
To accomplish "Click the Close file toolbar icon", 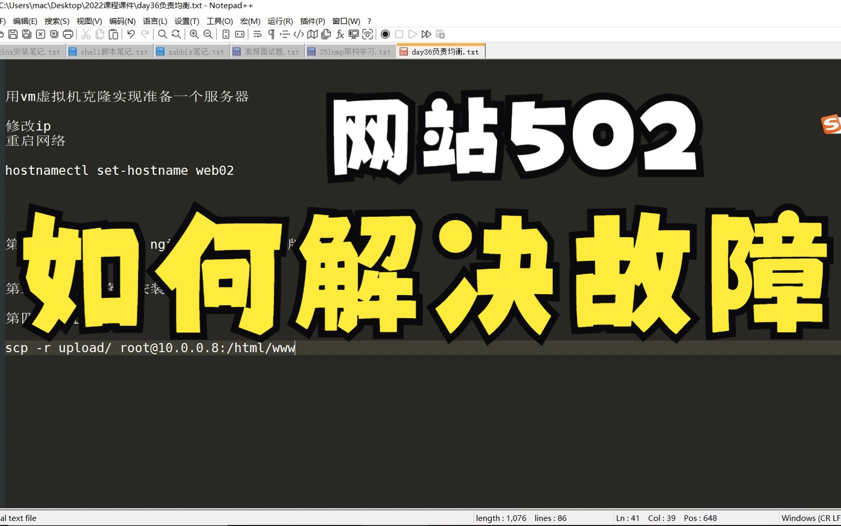I will (41, 34).
